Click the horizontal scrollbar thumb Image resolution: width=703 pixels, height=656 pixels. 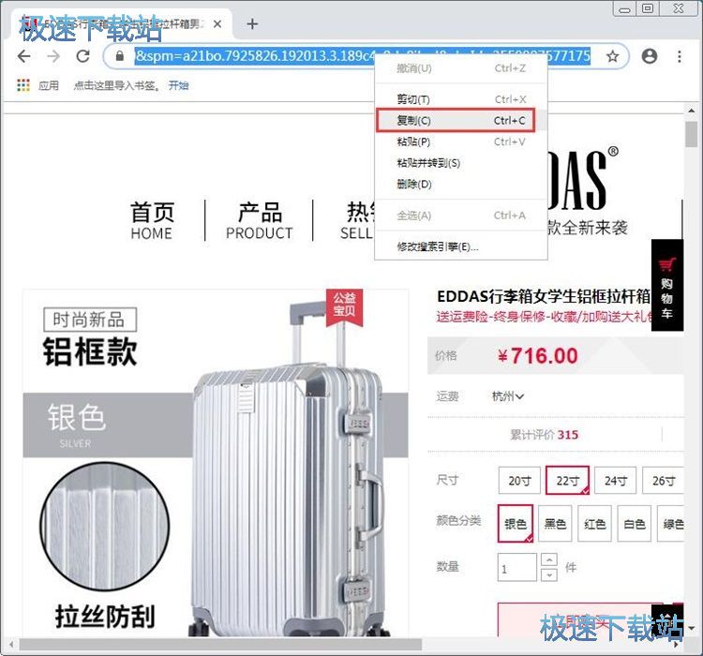point(220,645)
